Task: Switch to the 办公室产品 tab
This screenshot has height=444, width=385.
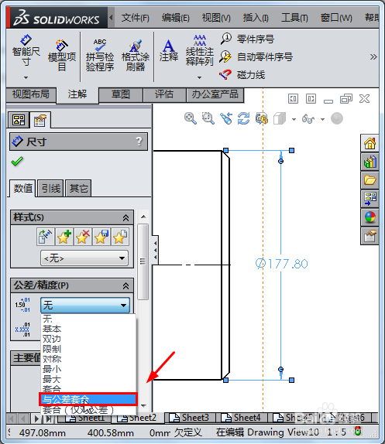Action: (215, 94)
